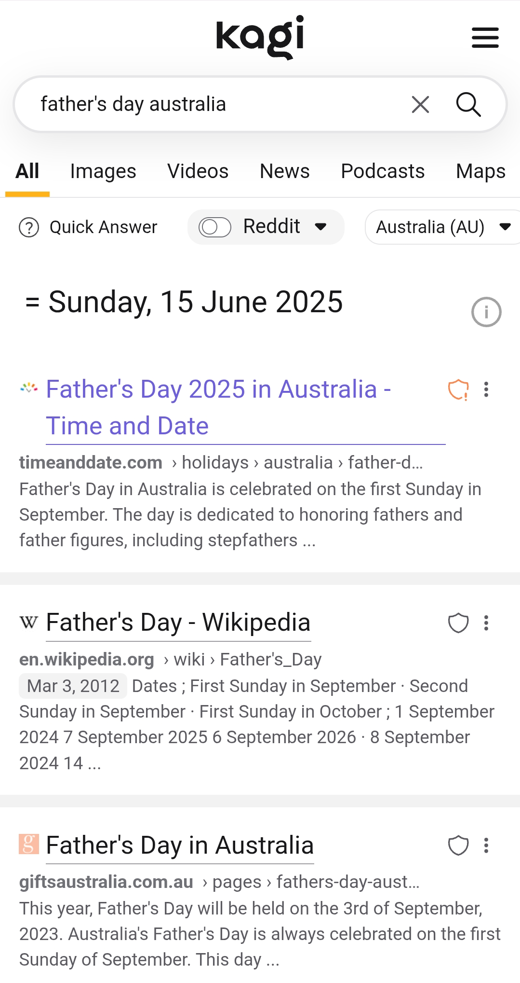The image size is (520, 983).
Task: Click the info icon beside the date answer
Action: point(486,312)
